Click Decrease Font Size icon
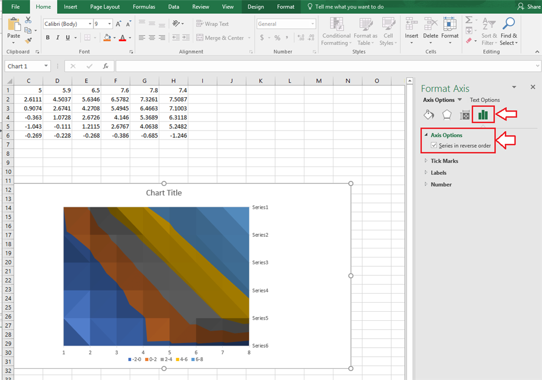Image resolution: width=542 pixels, height=380 pixels. pos(128,24)
